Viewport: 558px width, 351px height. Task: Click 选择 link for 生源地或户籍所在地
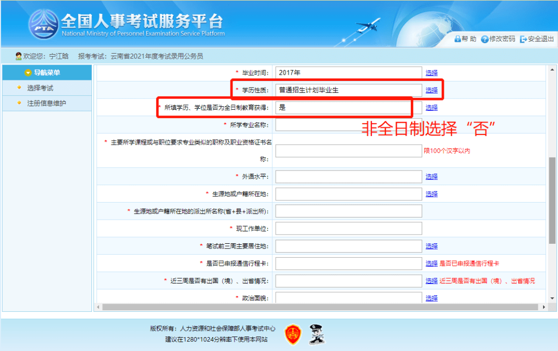[x=431, y=194]
